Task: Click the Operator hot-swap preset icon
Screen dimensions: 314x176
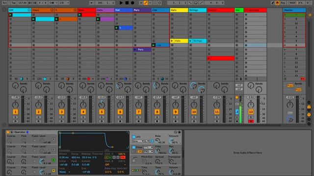Action: [x=176, y=132]
